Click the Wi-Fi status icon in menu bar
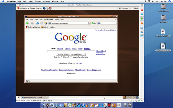 (x=149, y=1)
